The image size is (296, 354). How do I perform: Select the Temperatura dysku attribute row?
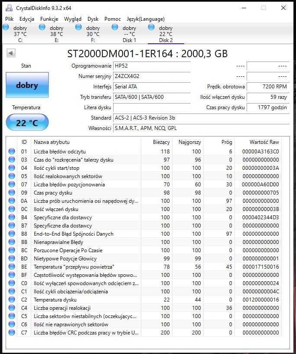tap(144, 299)
